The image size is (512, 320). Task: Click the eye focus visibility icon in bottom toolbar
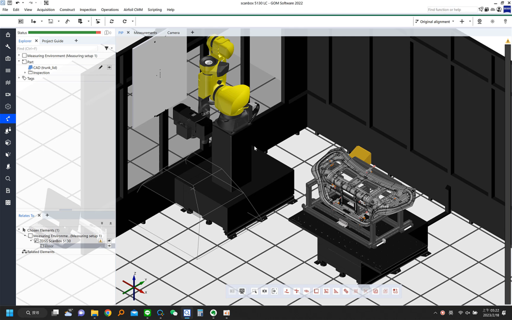[274, 291]
